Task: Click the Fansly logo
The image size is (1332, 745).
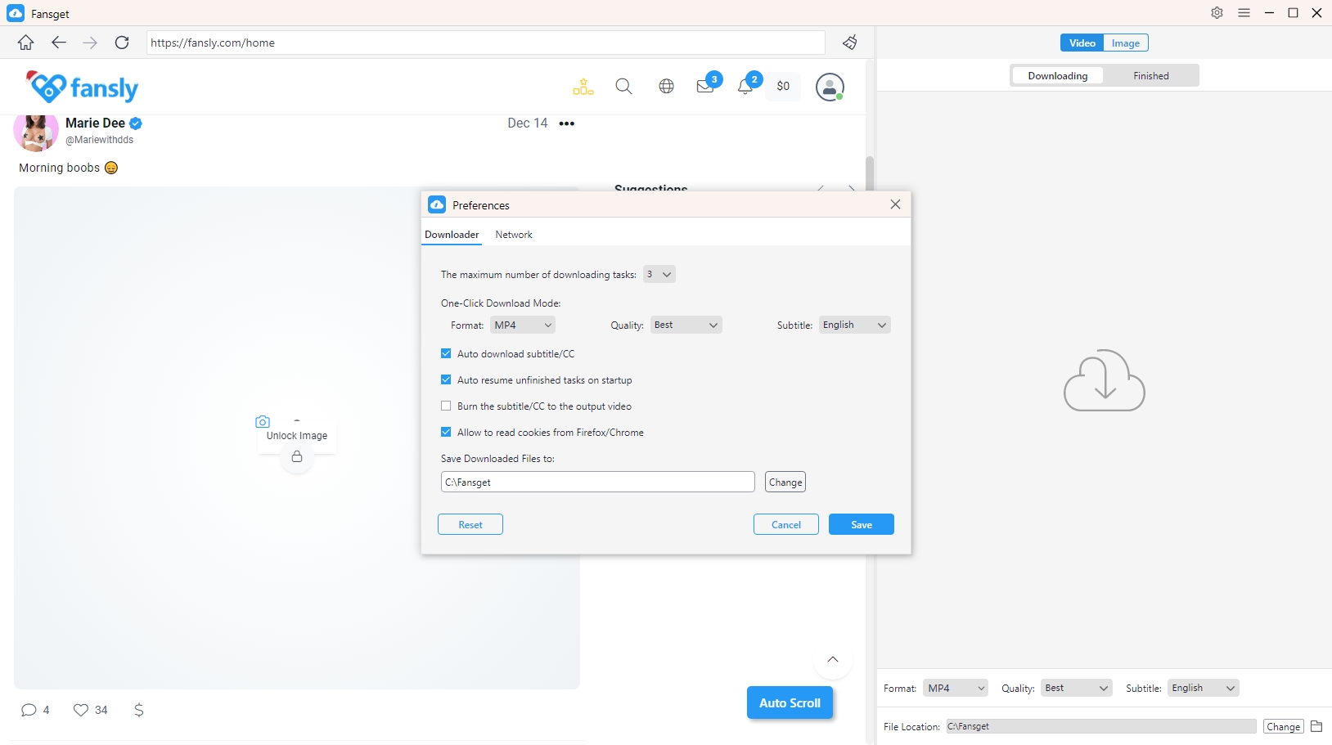Action: pyautogui.click(x=83, y=86)
